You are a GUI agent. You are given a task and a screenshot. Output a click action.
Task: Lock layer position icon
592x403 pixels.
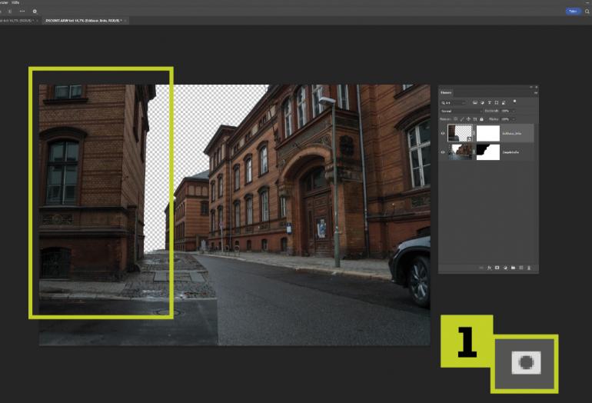[x=468, y=119]
